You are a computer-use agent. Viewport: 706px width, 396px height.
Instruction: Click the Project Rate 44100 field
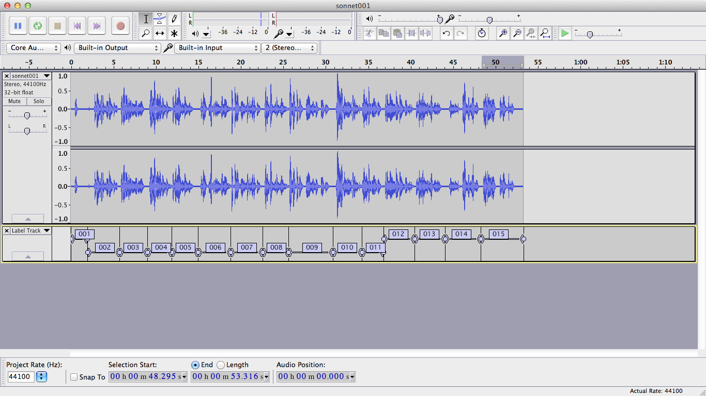pyautogui.click(x=21, y=377)
